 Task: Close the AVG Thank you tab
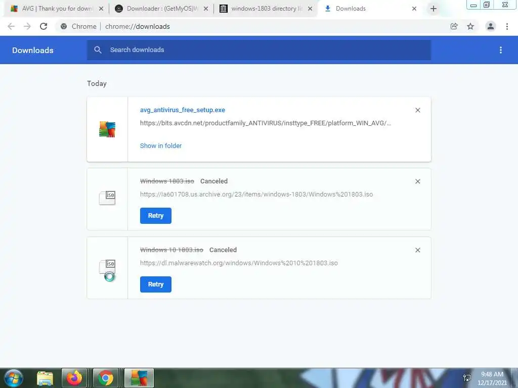pyautogui.click(x=101, y=9)
